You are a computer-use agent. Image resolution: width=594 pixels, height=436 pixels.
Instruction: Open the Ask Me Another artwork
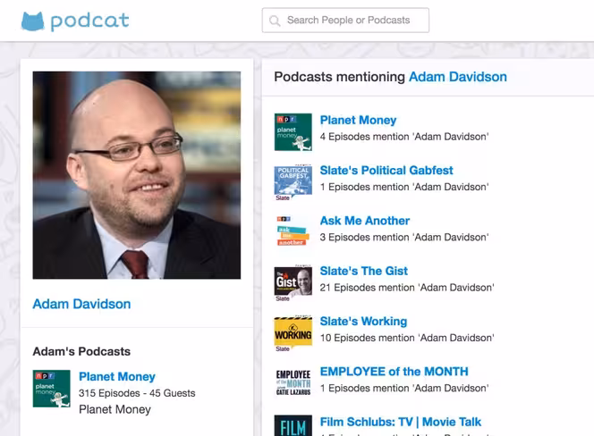tap(293, 233)
